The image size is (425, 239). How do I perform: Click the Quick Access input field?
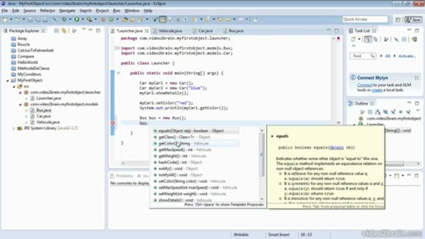click(x=365, y=19)
